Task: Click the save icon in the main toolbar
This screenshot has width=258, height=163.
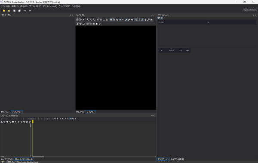Action: pos(14,10)
